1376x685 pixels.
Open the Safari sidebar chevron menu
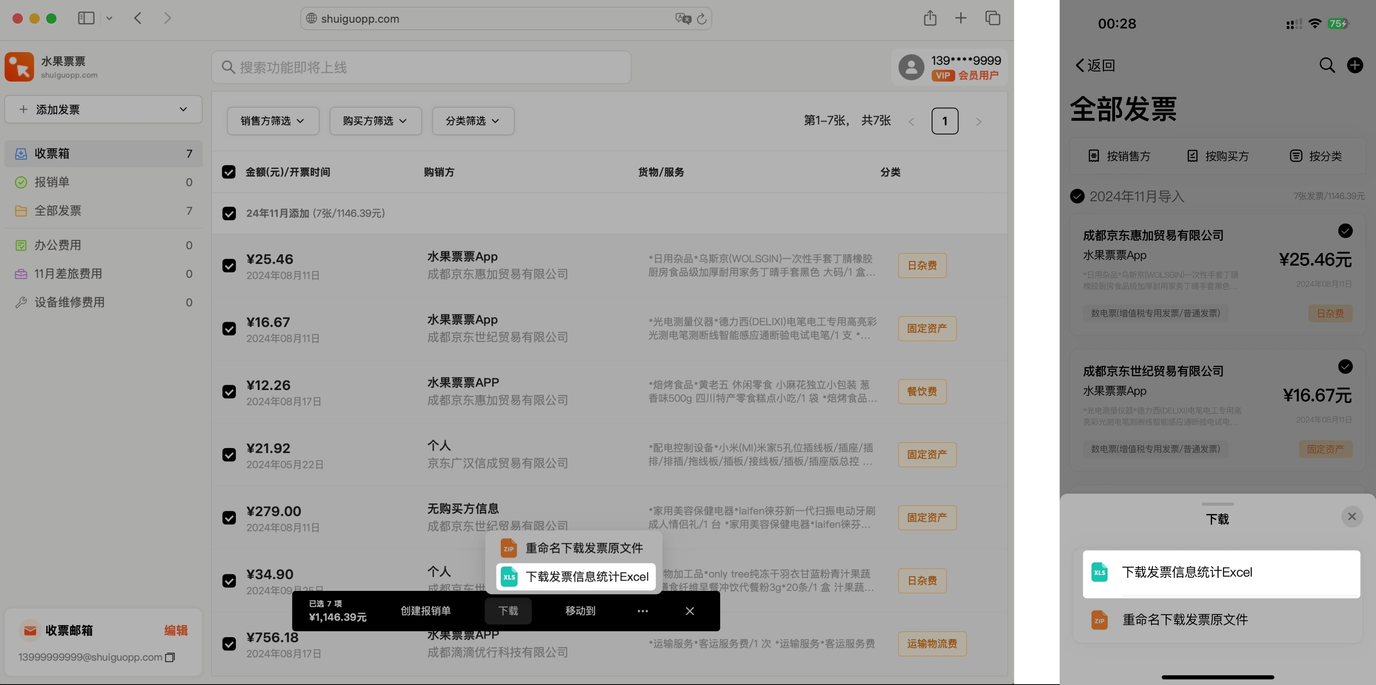109,18
